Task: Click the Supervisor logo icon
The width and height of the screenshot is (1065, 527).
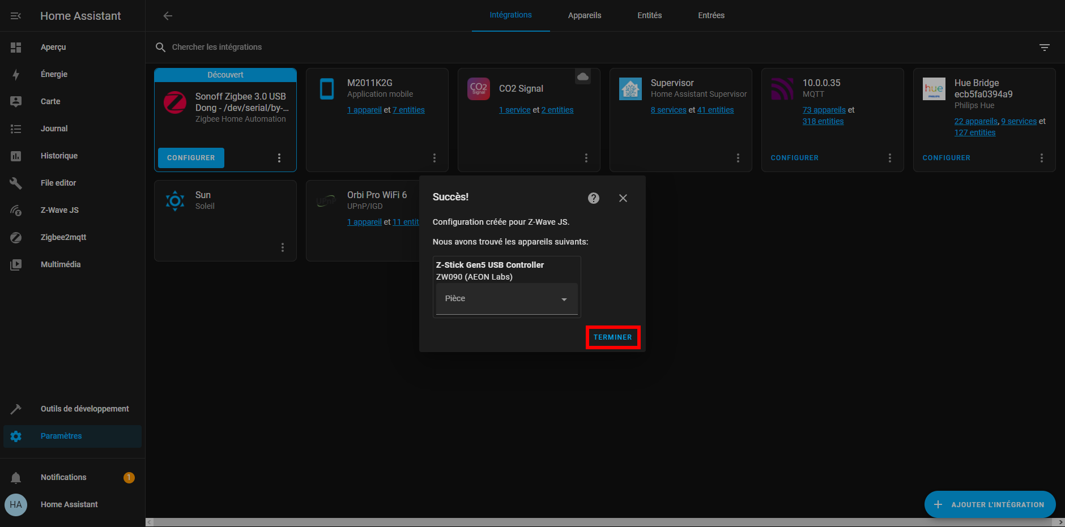Action: pos(631,89)
